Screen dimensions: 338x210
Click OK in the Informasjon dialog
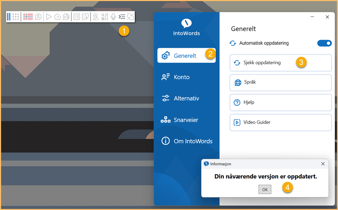(265, 190)
